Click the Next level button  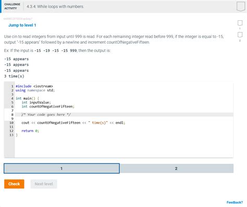[x=44, y=184]
